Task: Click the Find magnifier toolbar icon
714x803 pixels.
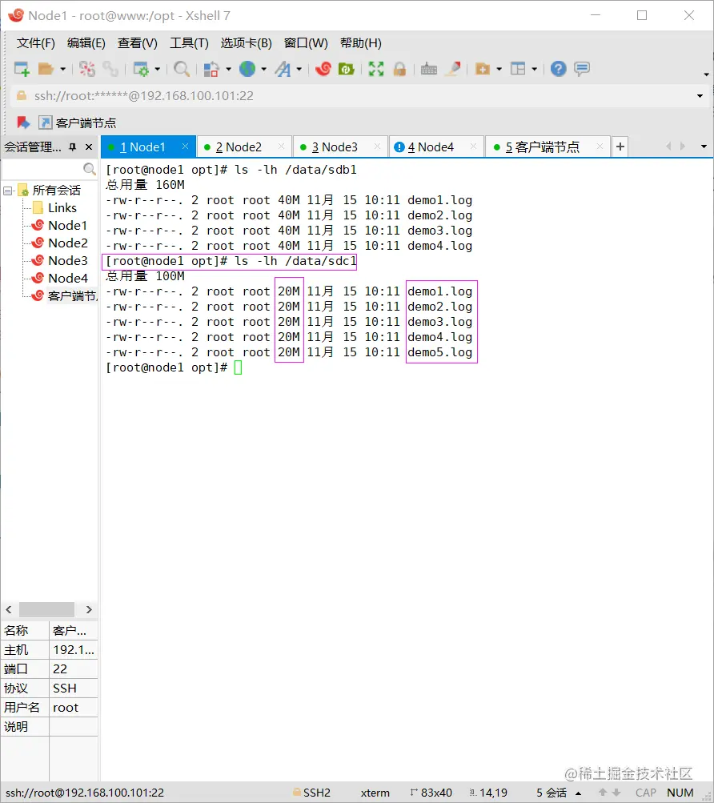Action: (x=182, y=69)
